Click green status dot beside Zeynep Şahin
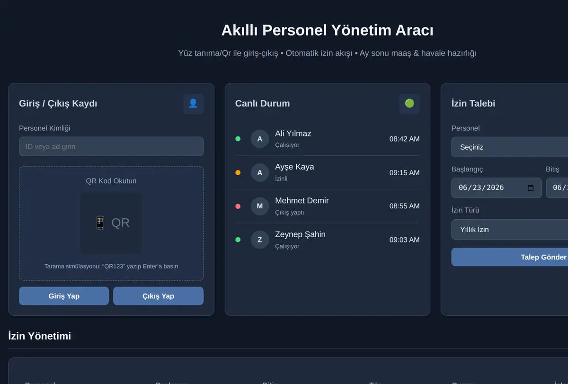Screen dimensions: 568x384 [x=238, y=240]
